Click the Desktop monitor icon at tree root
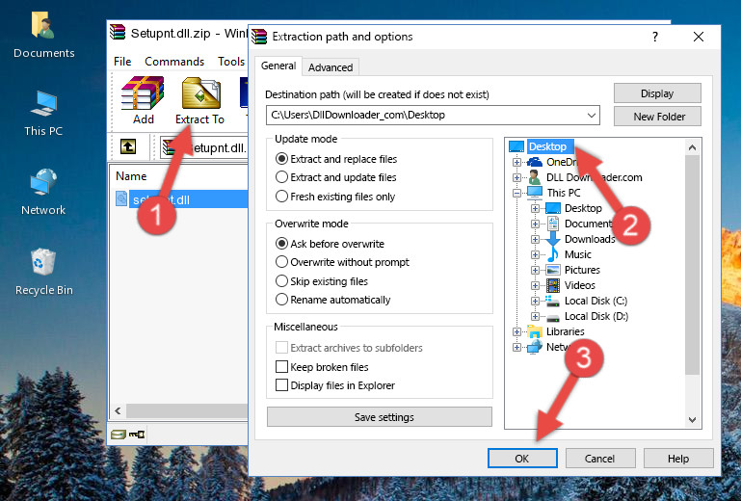 516,146
